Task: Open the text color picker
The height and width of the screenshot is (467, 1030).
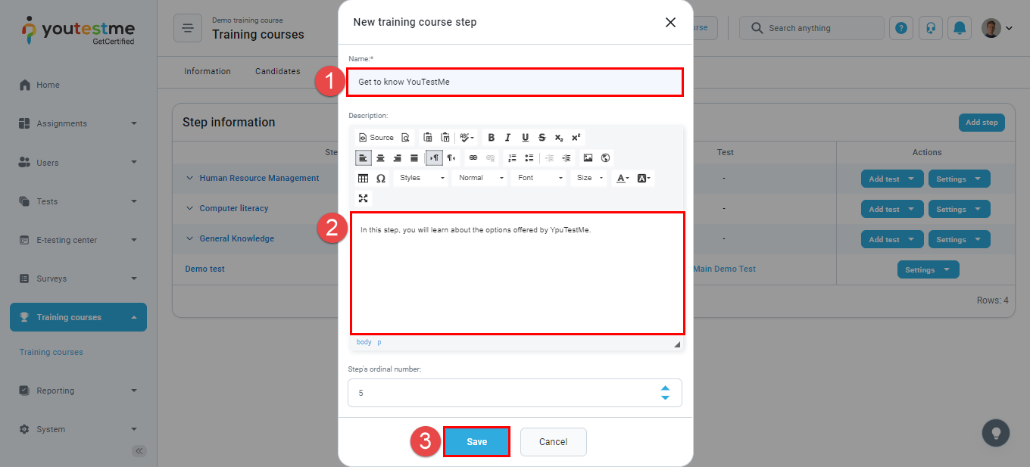Action: 623,178
